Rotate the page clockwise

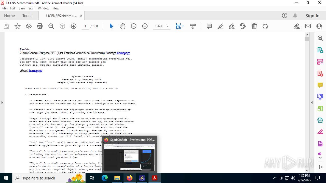click(265, 26)
